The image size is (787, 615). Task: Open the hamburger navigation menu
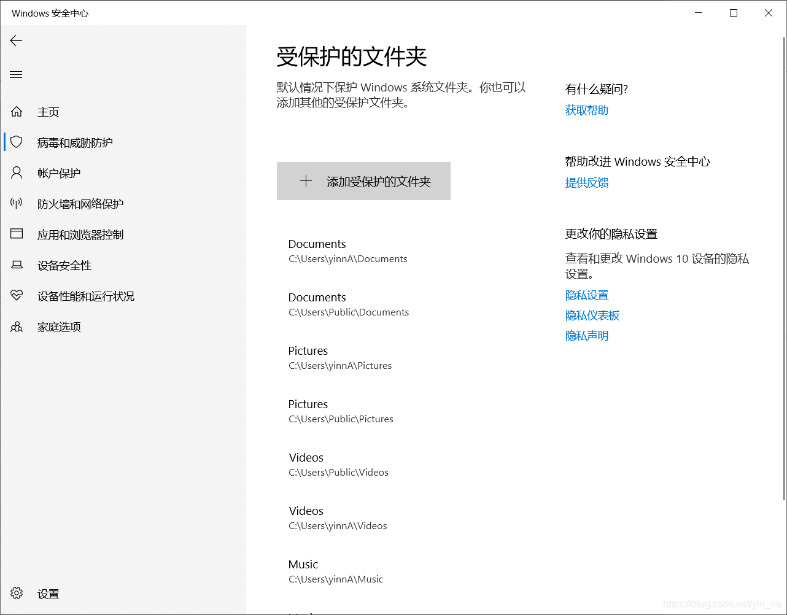coord(17,75)
